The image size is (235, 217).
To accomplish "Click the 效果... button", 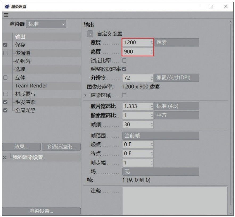I will coord(21,147).
